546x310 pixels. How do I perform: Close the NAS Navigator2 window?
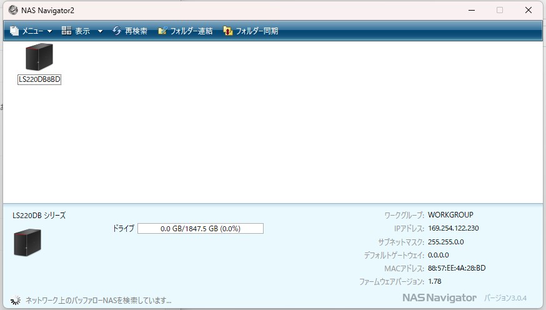pos(529,10)
